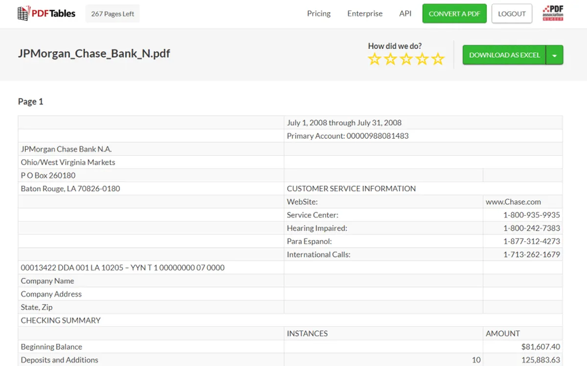Click the INSTANCES header cell
The width and height of the screenshot is (587, 366).
384,334
